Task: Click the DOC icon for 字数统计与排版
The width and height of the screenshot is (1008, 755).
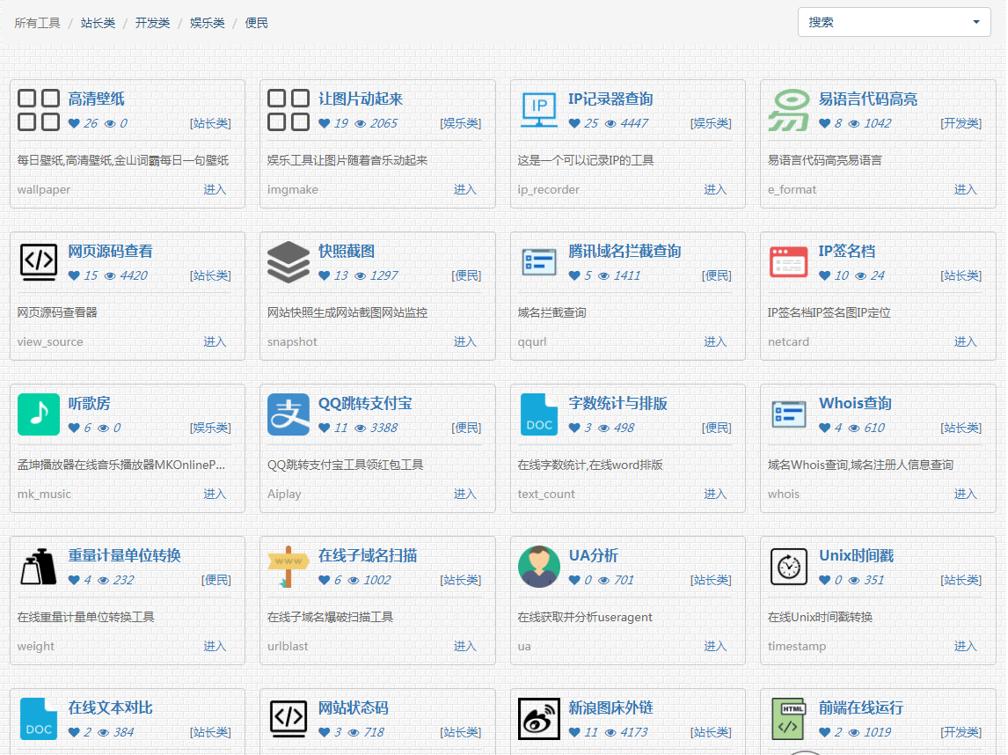Action: (538, 414)
